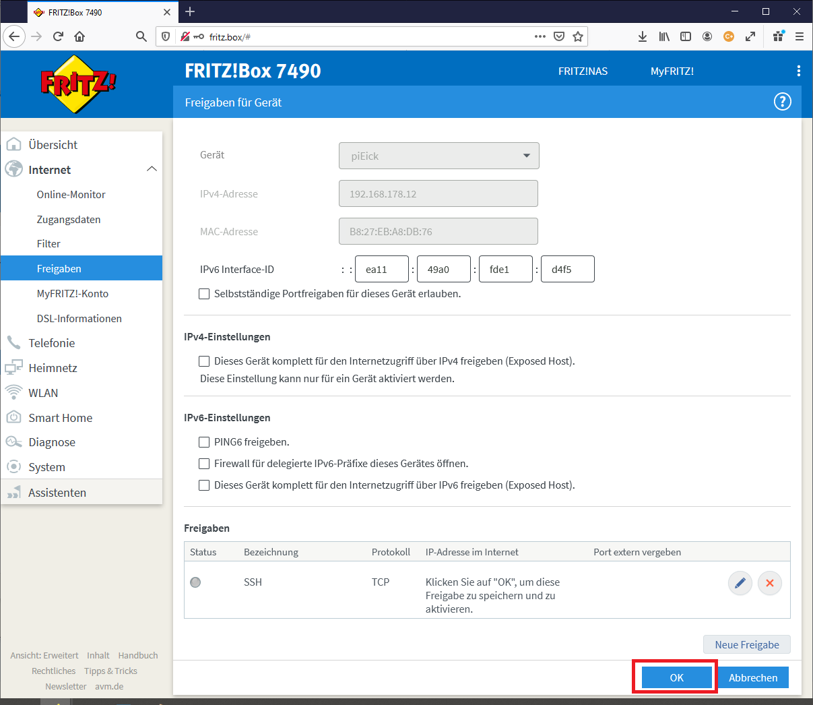Click the search magnifier icon in toolbar
The image size is (813, 705).
pos(141,36)
